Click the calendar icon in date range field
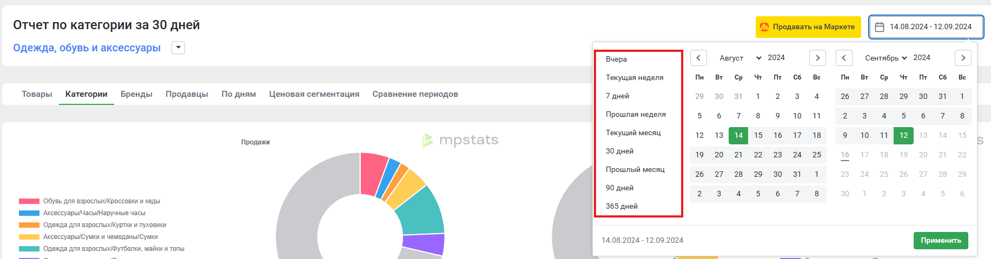The height and width of the screenshot is (259, 991). coord(880,27)
